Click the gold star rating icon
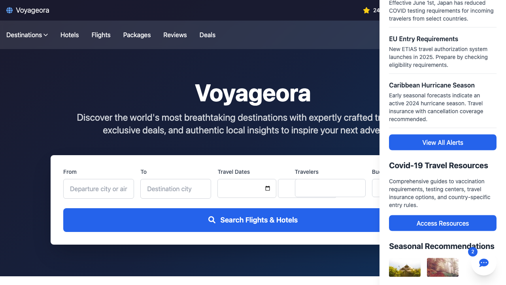Image resolution: width=506 pixels, height=285 pixels. coord(366,10)
